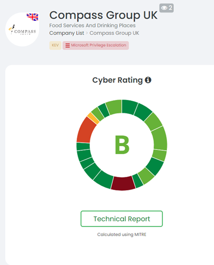
Task: Select the small yellow chart segment
Action: [x=93, y=118]
